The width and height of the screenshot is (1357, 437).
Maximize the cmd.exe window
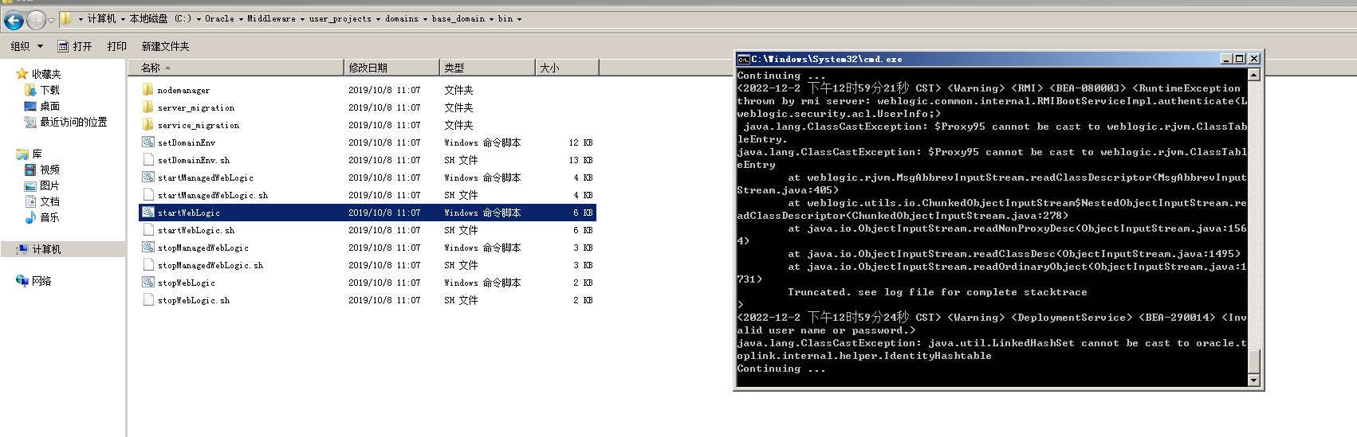pyautogui.click(x=1240, y=59)
